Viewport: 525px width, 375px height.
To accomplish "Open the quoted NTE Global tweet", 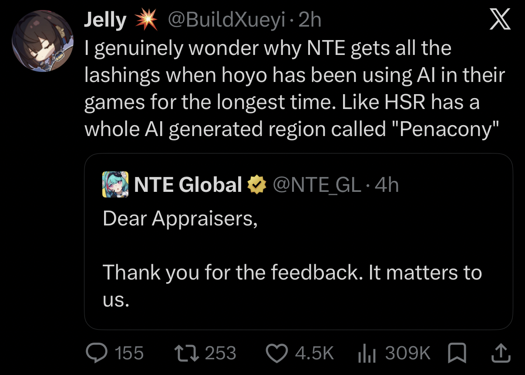I will point(298,242).
